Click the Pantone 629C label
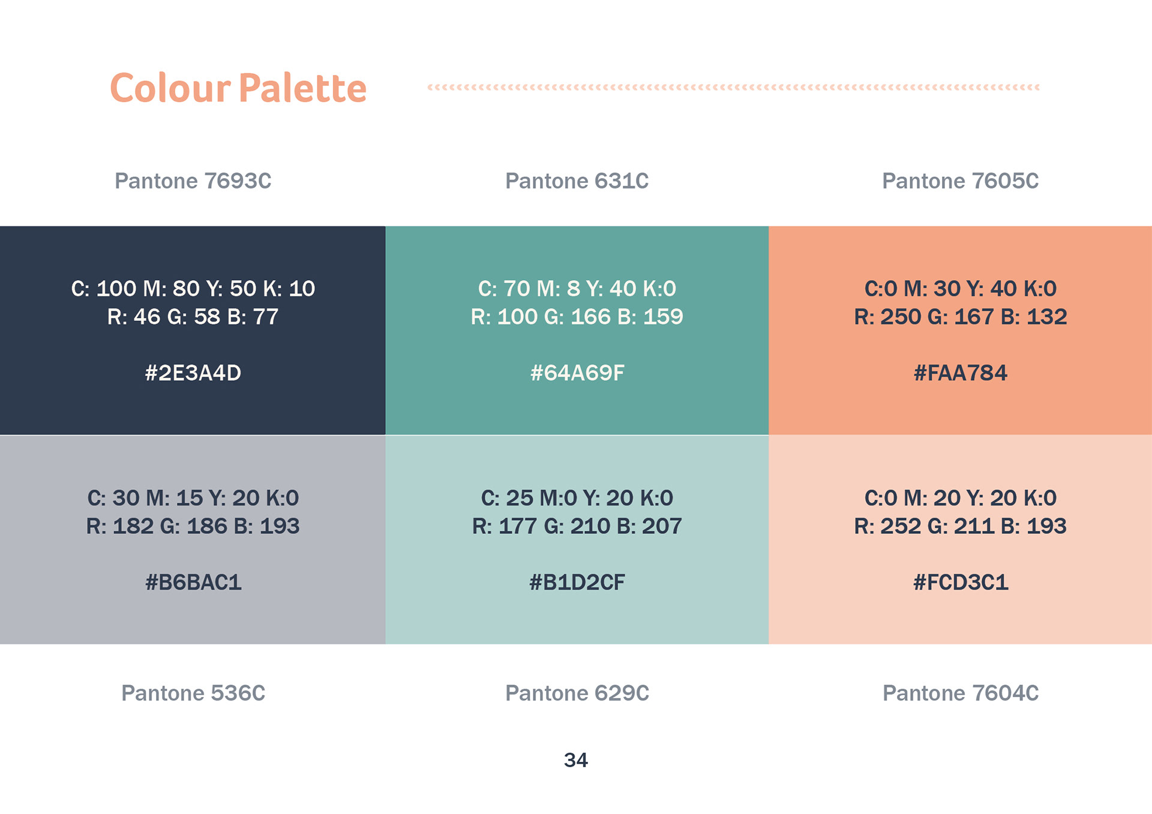Viewport: 1152px width, 814px height. pos(577,693)
